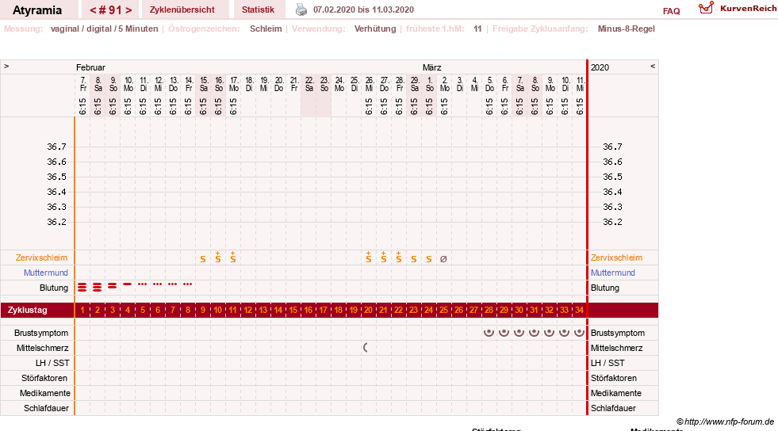Click breast symptom icon on cycle day 30
778x431 pixels.
click(x=519, y=333)
